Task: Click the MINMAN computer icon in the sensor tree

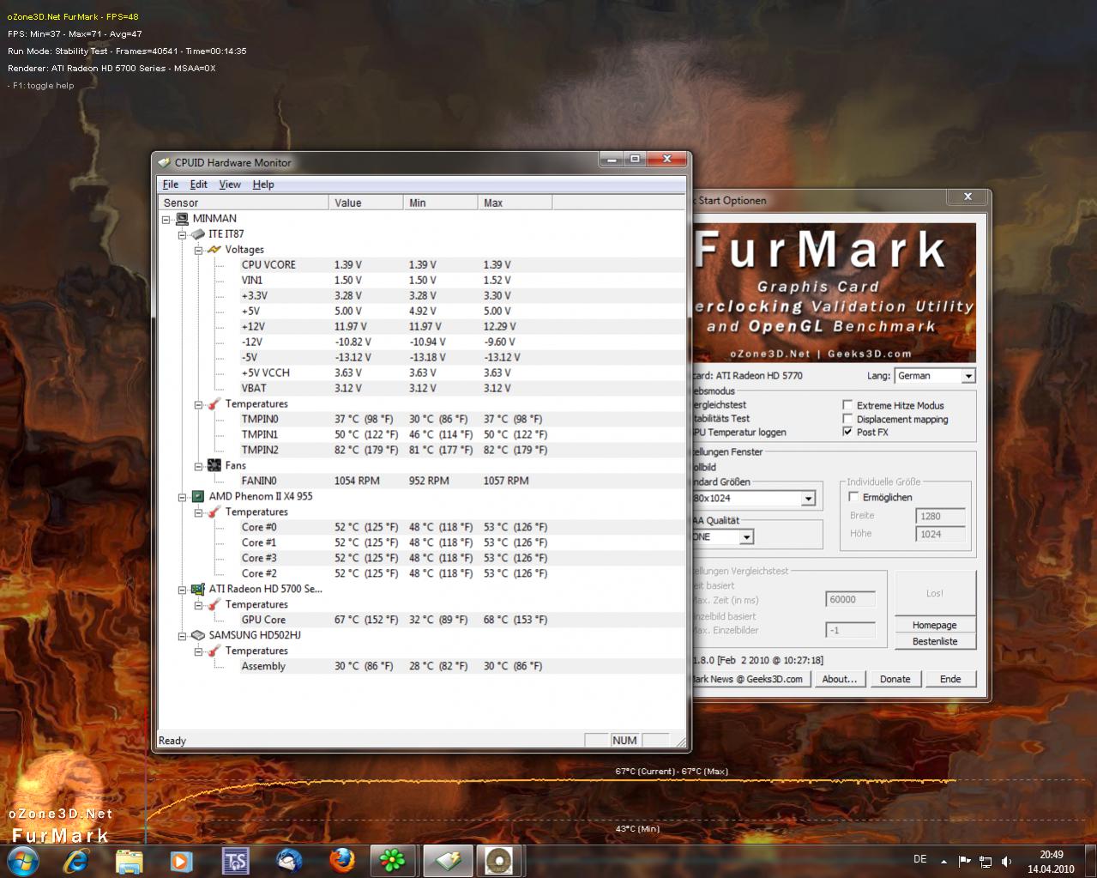Action: [182, 218]
